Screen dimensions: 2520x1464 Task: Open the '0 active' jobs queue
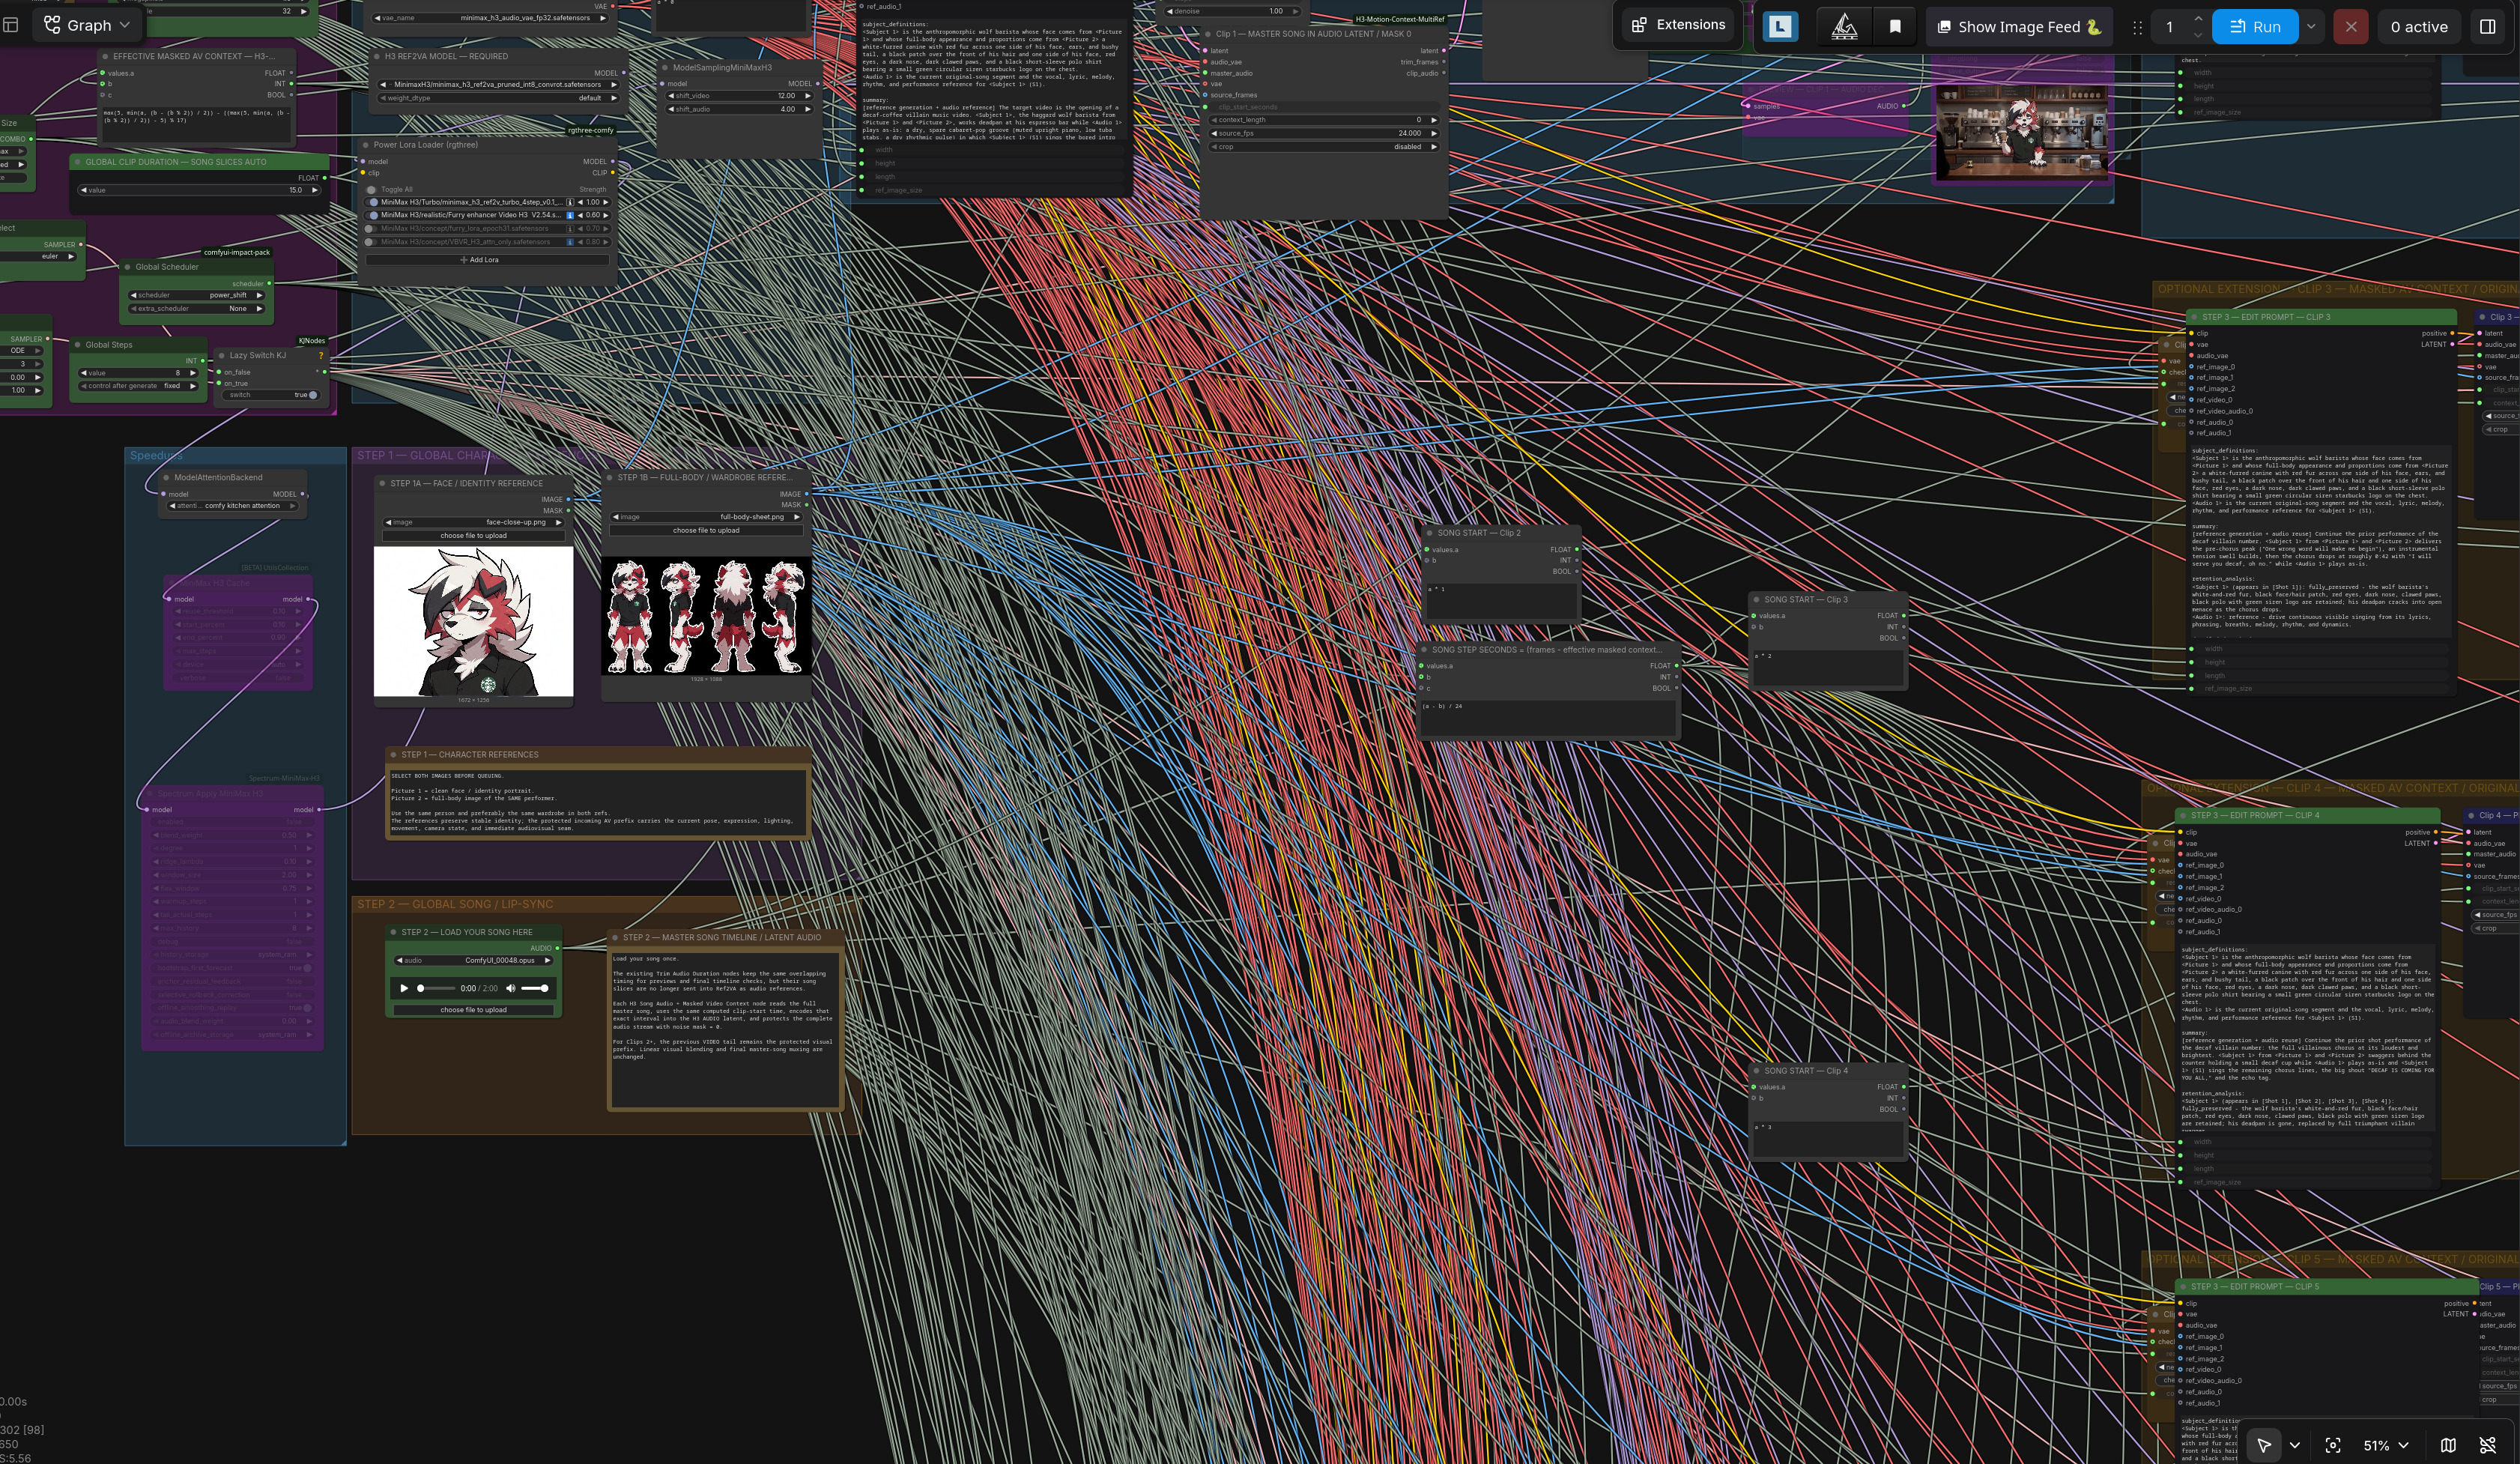click(x=2419, y=27)
